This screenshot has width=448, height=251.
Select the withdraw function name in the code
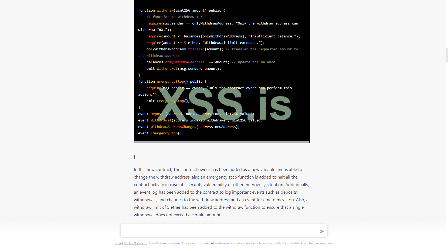tap(165, 10)
